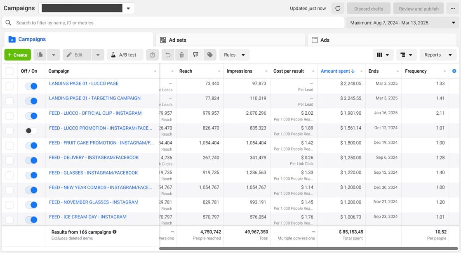The height and width of the screenshot is (253, 461).
Task: Expand the Edit options arrow
Action: pos(98,55)
